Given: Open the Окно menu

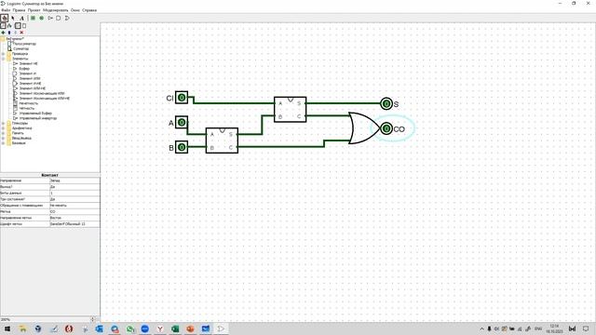Looking at the screenshot, I should [75, 10].
